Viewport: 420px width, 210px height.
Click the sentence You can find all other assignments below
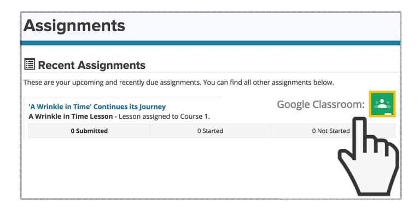[269, 83]
